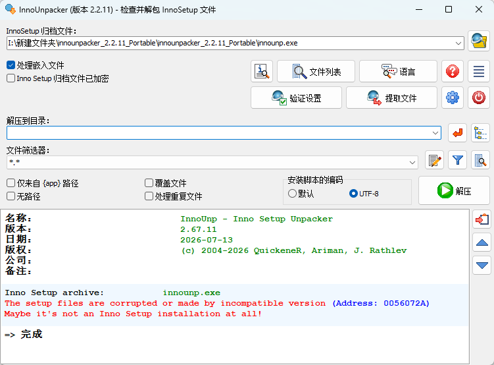Click the InnoUnpacker app icon in the title bar
Image resolution: width=494 pixels, height=365 pixels.
point(11,9)
